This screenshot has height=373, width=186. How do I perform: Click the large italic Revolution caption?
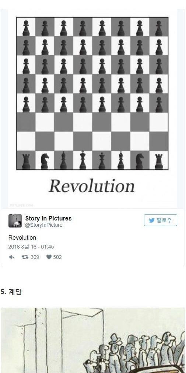(92, 186)
